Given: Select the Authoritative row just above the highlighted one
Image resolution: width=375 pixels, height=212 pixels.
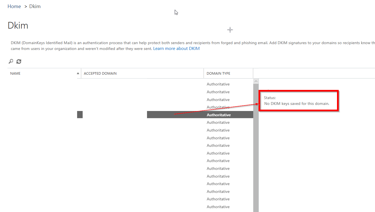Looking at the screenshot, I should [x=218, y=107].
